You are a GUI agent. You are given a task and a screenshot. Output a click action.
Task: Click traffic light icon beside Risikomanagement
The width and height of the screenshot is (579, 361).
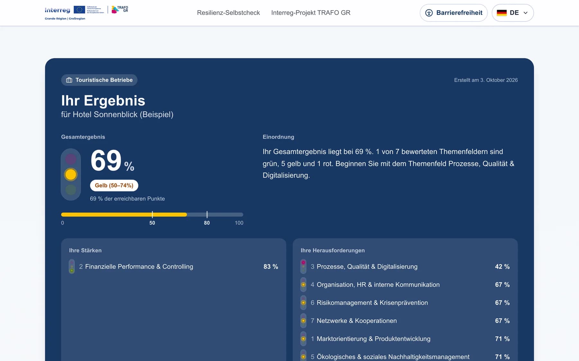[303, 303]
